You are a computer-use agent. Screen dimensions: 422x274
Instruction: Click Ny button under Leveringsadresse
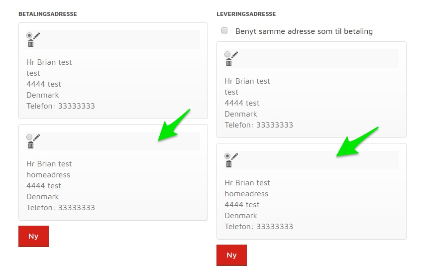(x=232, y=255)
